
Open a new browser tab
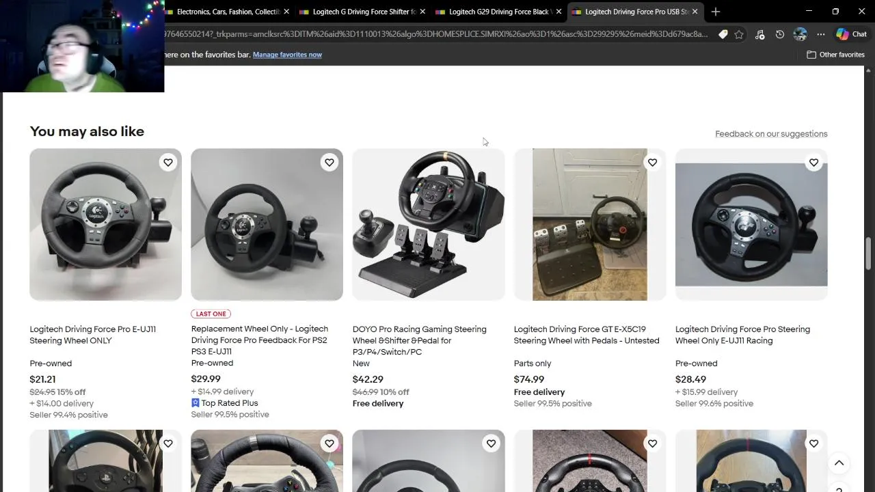tap(716, 12)
